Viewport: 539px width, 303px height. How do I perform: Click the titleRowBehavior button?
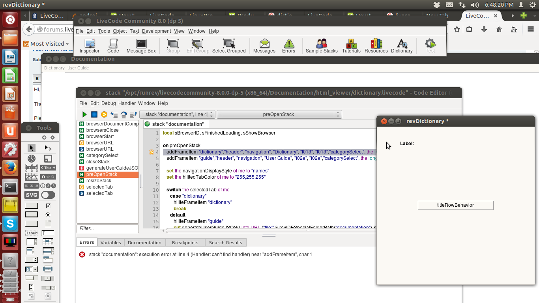pyautogui.click(x=455, y=205)
